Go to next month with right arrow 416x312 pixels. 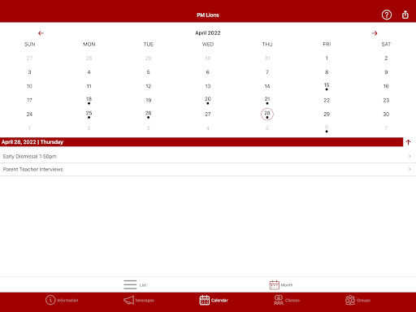pos(375,33)
